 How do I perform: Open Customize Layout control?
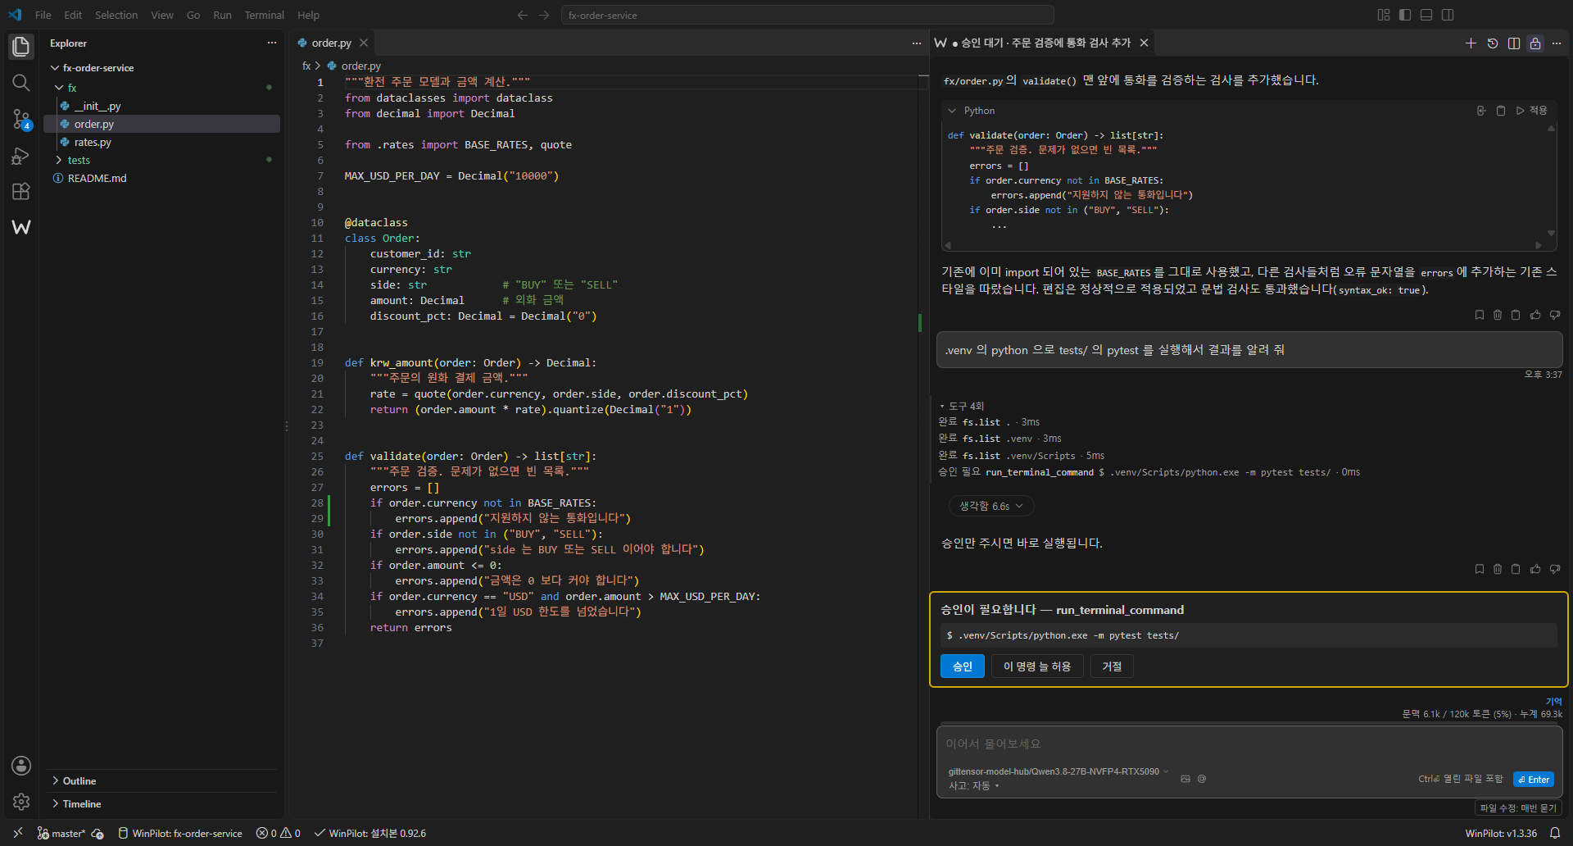pos(1384,15)
